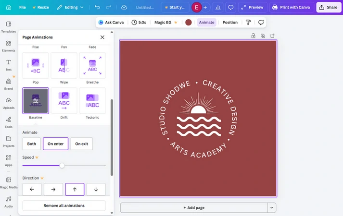
Task: Open the Resize menu
Action: pyautogui.click(x=41, y=7)
